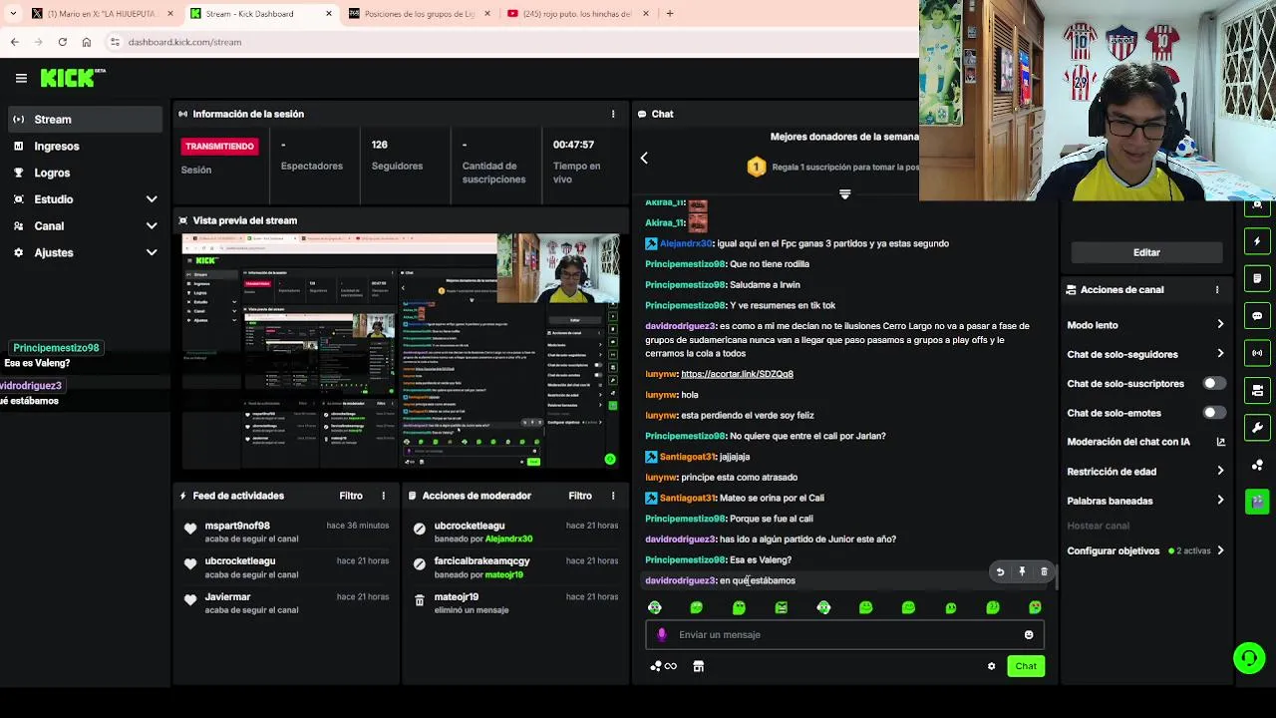Click the green circle icon in stream preview corner
This screenshot has width=1276, height=718.
point(610,460)
